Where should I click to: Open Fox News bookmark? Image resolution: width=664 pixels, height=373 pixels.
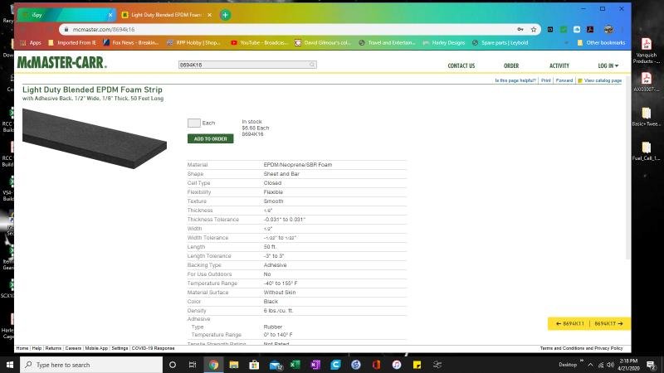[x=131, y=43]
